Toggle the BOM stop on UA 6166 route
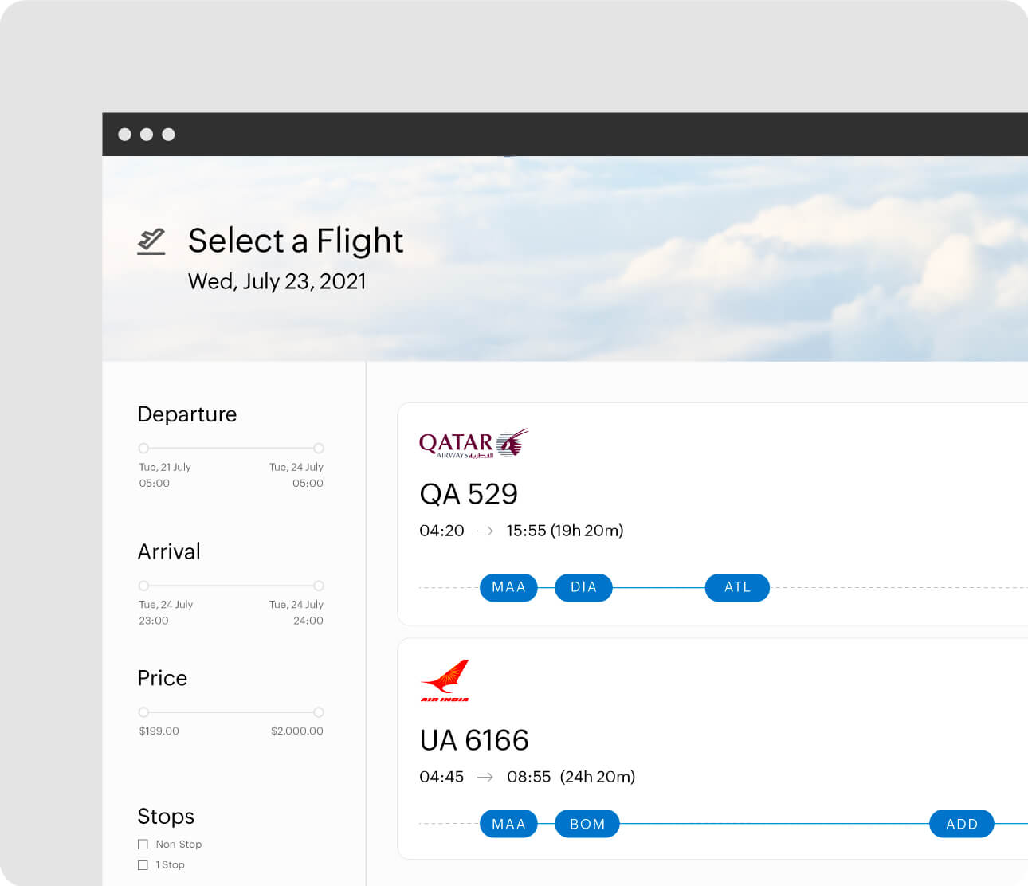Screen dimensions: 1028x886 [587, 824]
